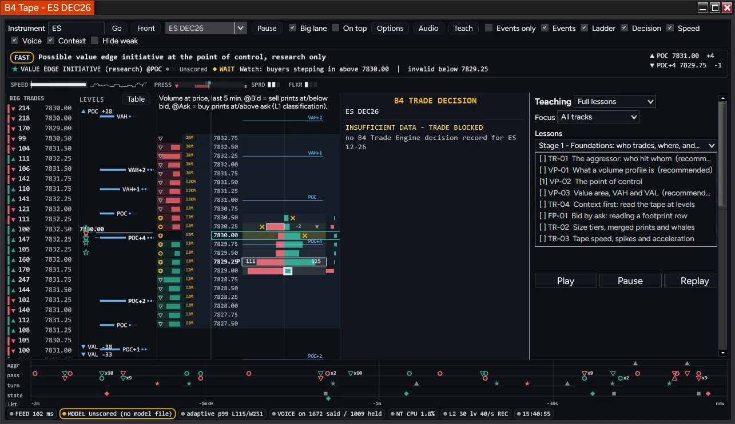This screenshot has width=735, height=424.
Task: Click the up triangle beside POC 7831.00
Action: 653,56
